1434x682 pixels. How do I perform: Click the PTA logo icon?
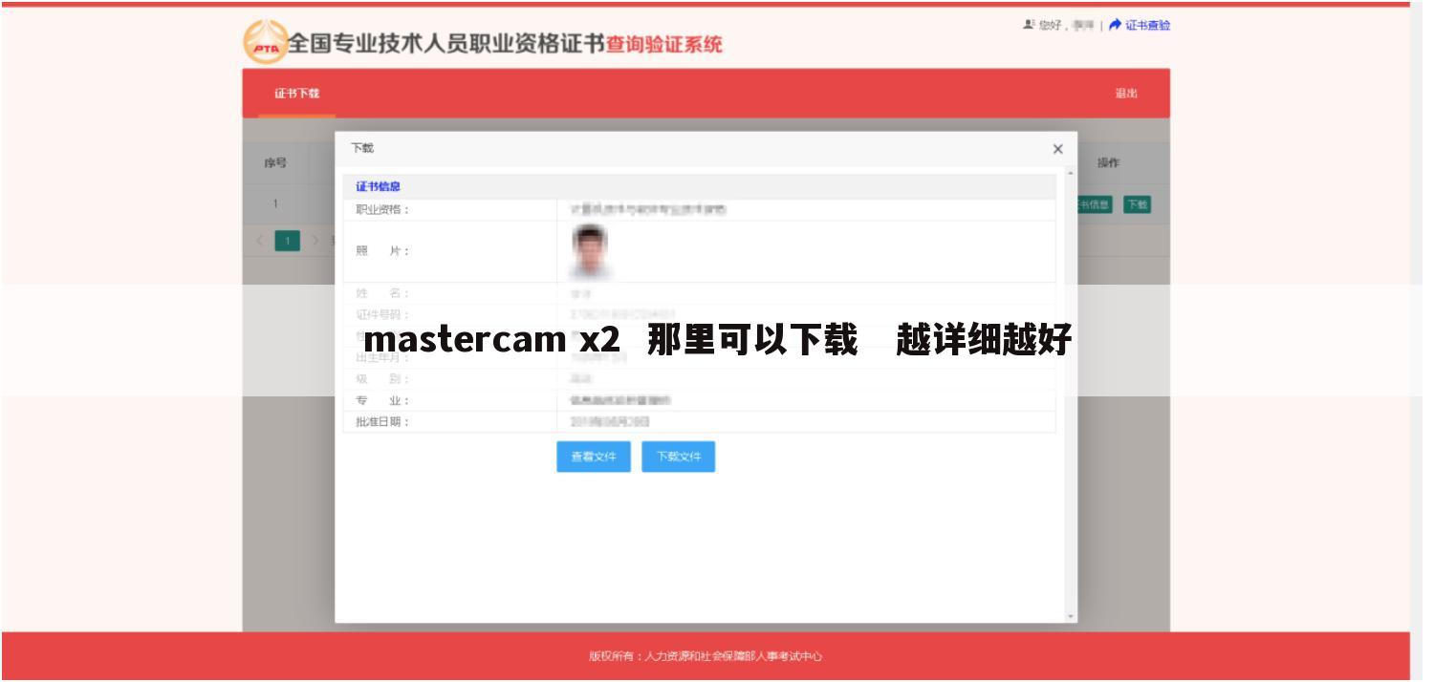pyautogui.click(x=266, y=42)
